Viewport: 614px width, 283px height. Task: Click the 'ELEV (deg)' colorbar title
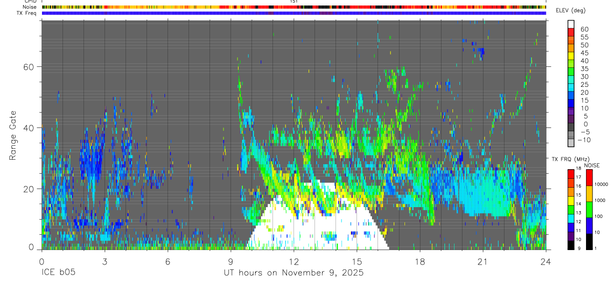tap(571, 10)
